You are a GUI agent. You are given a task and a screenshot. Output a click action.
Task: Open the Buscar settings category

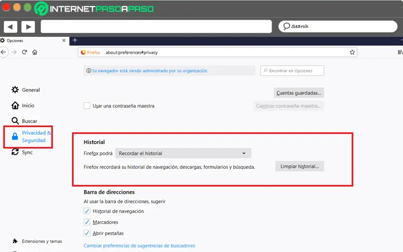[24, 121]
